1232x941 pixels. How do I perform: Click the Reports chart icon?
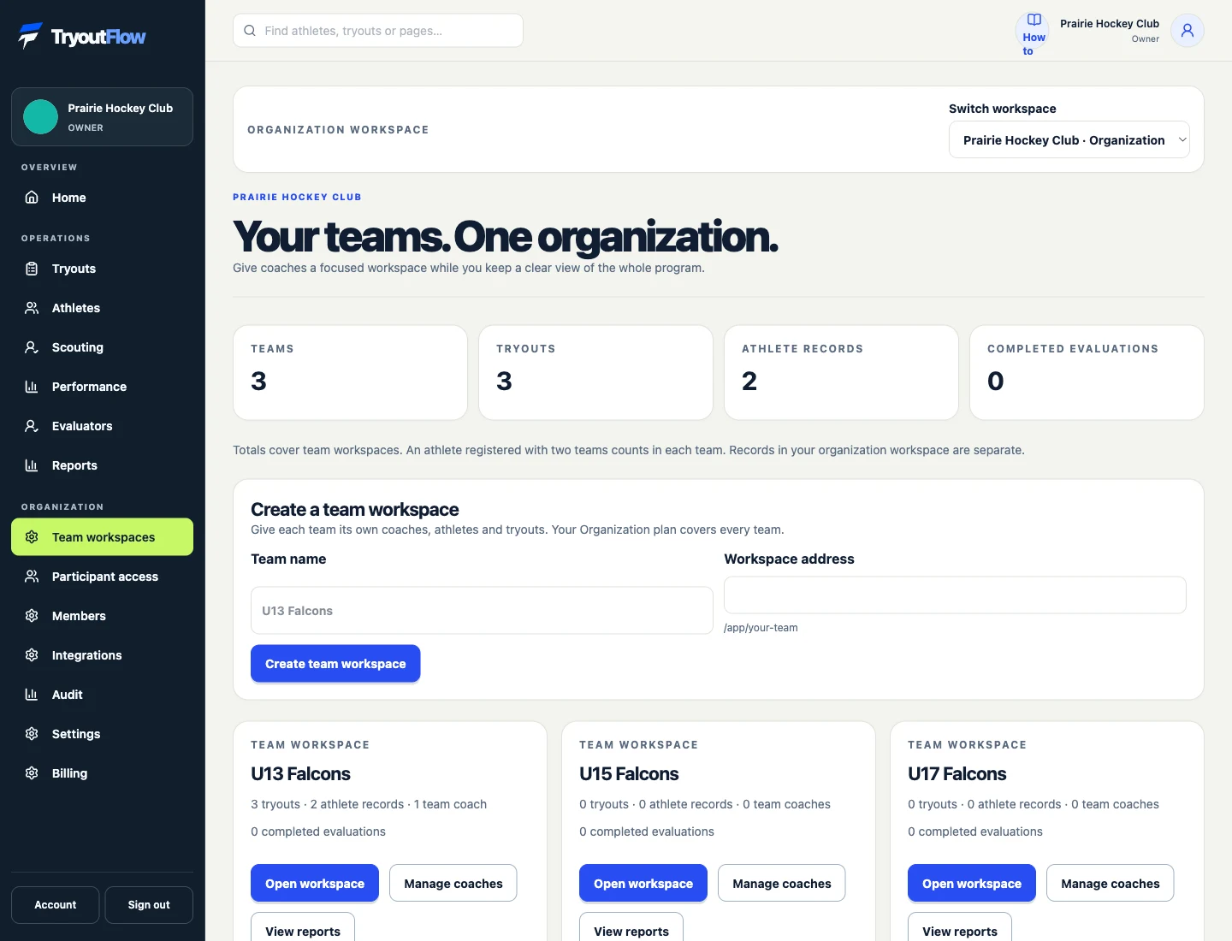32,465
